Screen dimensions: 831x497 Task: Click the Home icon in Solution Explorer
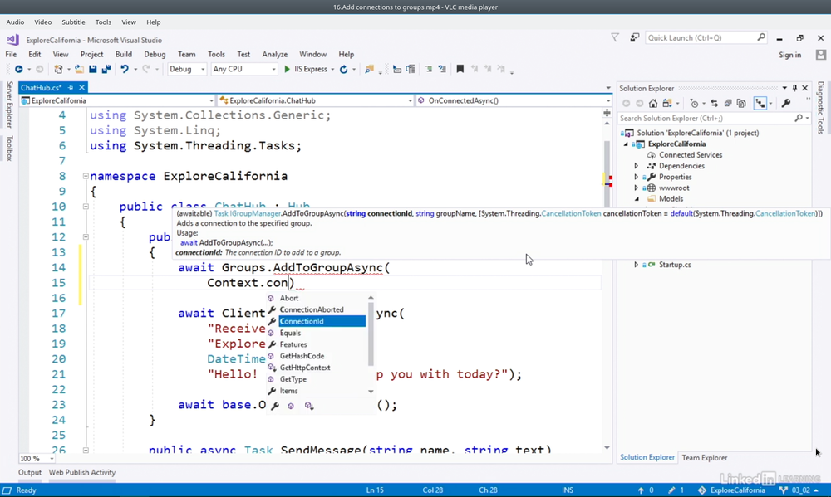tap(653, 104)
